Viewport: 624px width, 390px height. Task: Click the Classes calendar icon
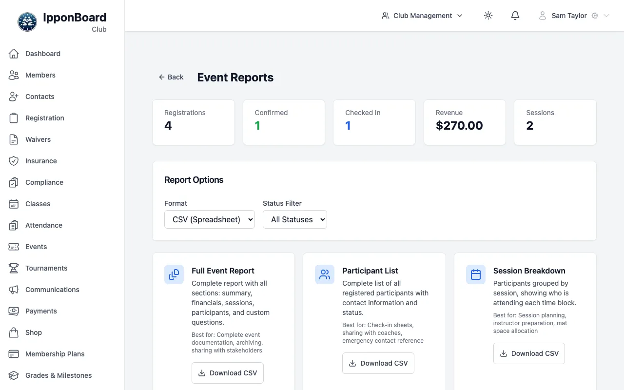(x=14, y=204)
